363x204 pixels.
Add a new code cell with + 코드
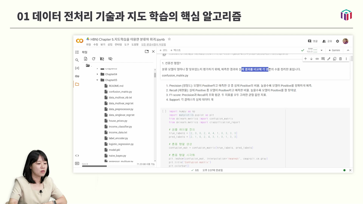pyautogui.click(x=163, y=50)
